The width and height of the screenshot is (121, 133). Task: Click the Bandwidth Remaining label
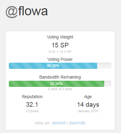coord(60,77)
